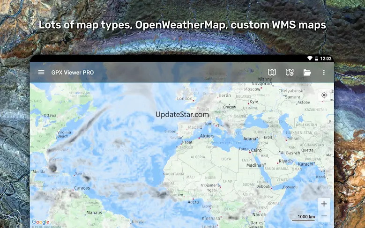This screenshot has height=228, width=365.
Task: Open file with the folder icon
Action: coord(307,73)
